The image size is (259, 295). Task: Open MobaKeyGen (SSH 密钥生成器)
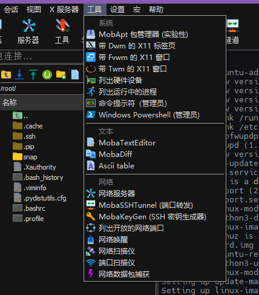pos(155,217)
